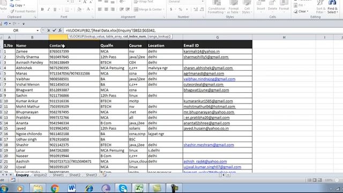Screen dimensions: 343x193
Task: Open Insert Function fx dialog
Action: pyautogui.click(x=60, y=31)
